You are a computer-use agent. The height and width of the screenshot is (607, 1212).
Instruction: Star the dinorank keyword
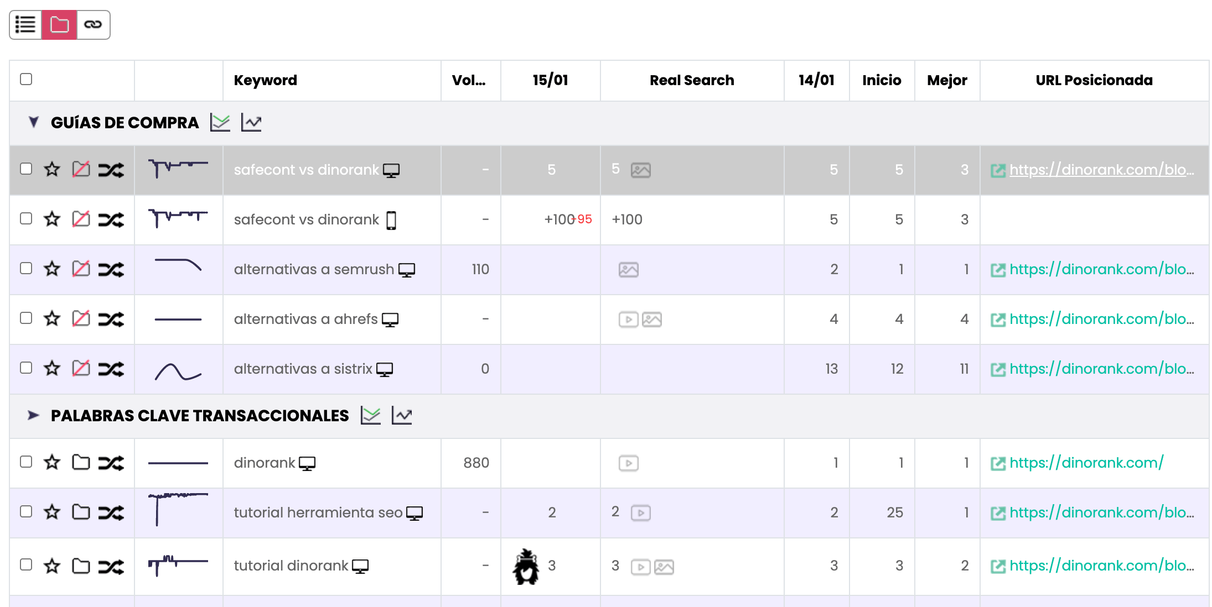(x=52, y=462)
